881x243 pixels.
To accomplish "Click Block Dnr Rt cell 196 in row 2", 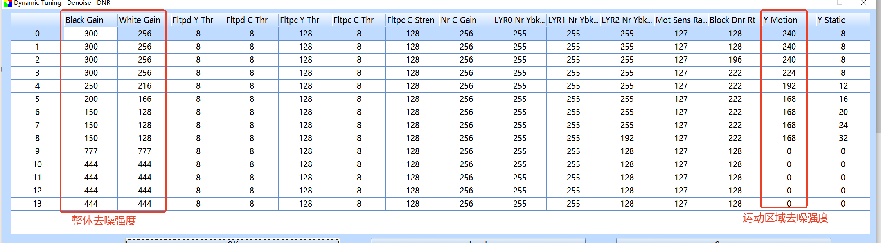I will coord(735,60).
